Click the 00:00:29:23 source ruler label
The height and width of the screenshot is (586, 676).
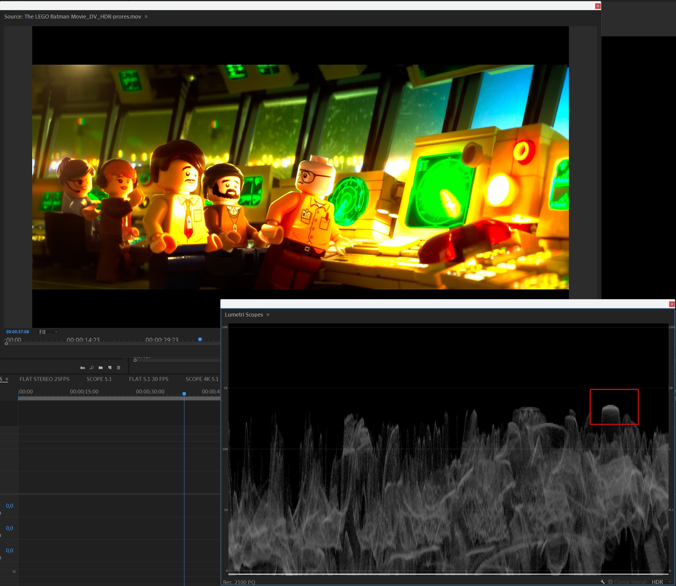(x=162, y=340)
